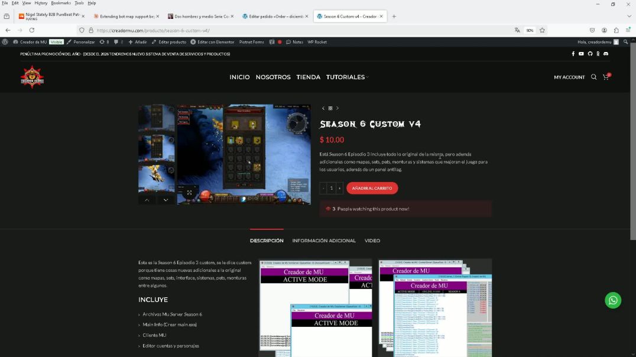Click the down chevron below the gallery thumbnails
Screen dimensions: 636x357
coord(165,200)
